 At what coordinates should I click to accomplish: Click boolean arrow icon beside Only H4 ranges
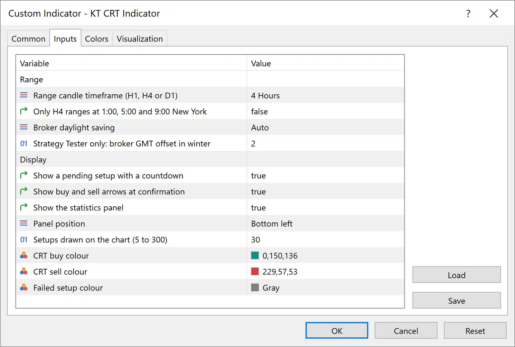(24, 111)
